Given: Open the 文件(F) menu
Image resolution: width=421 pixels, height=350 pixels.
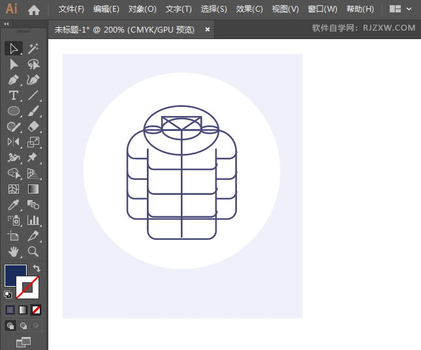Looking at the screenshot, I should (x=71, y=9).
